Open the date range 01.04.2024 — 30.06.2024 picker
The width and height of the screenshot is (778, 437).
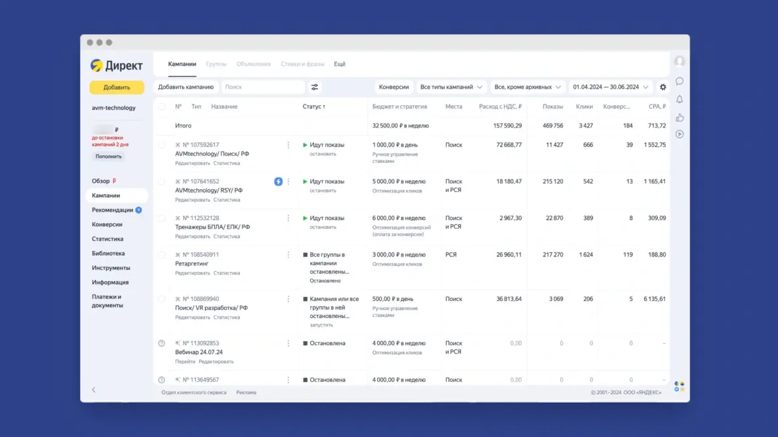pyautogui.click(x=610, y=87)
